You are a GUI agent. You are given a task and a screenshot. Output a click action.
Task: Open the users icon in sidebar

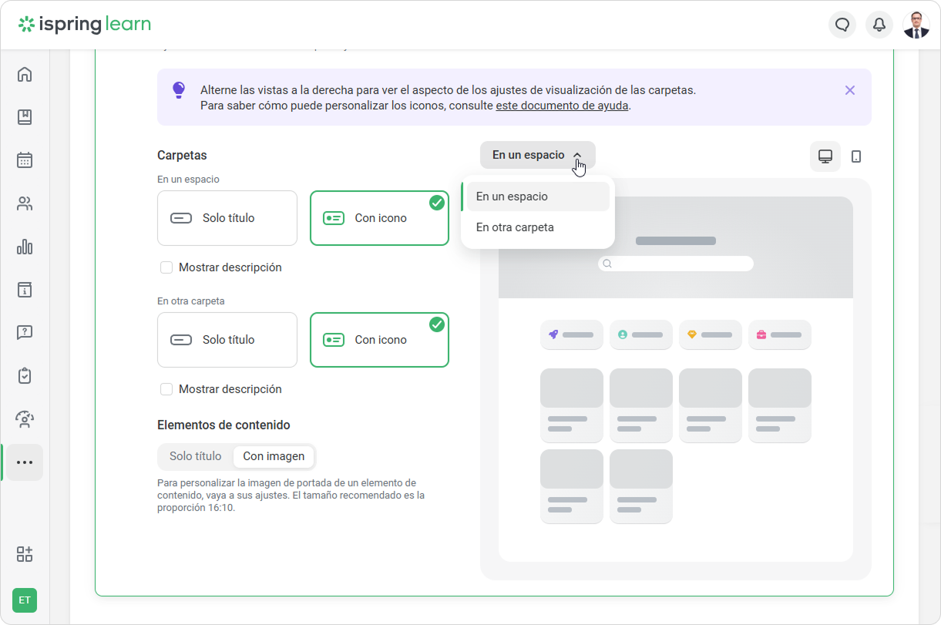click(25, 204)
